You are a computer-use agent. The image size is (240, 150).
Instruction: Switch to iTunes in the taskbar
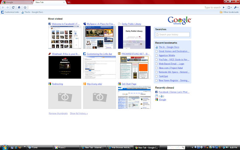40,147
